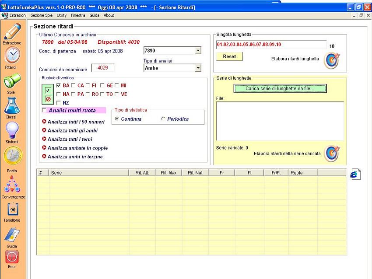Viewport: 372px width, 279px height.
Task: Select the Spie flashlight icon
Action: [12, 81]
